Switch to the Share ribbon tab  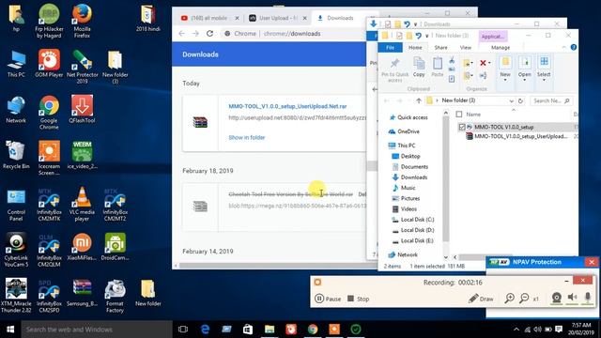[440, 48]
